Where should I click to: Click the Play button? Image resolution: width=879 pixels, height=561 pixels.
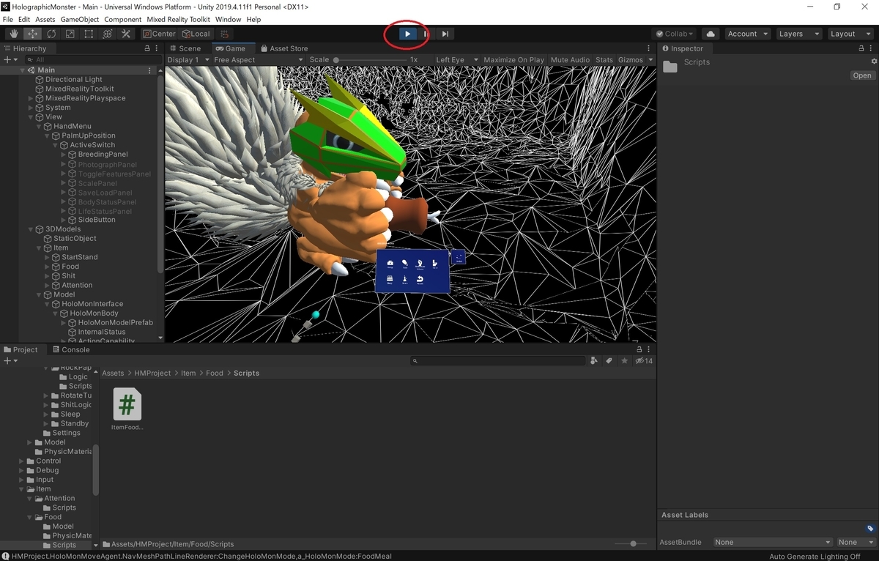[x=407, y=34]
